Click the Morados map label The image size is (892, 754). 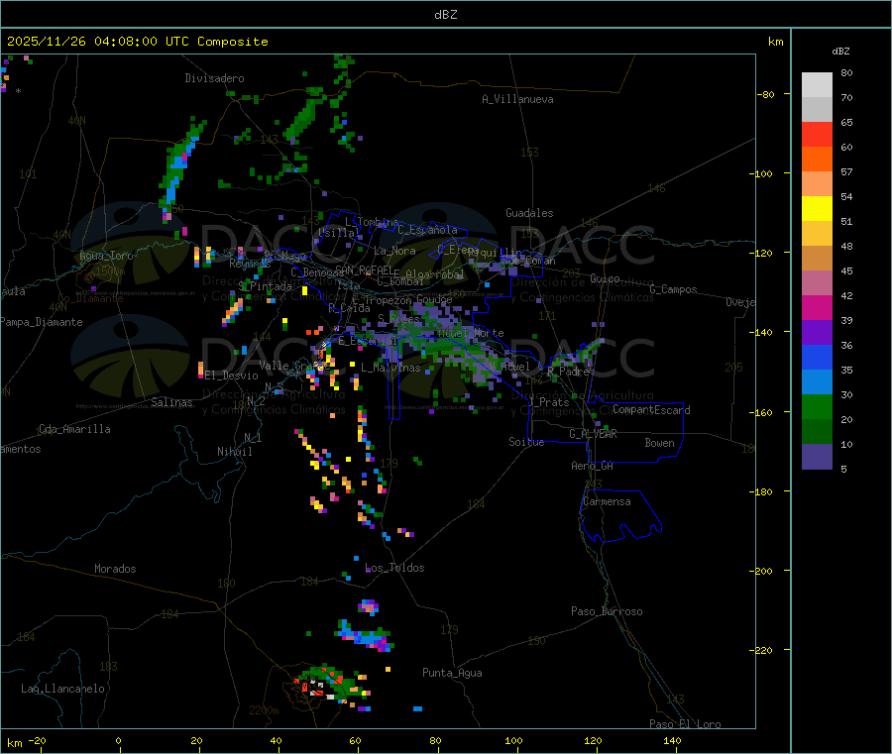pyautogui.click(x=115, y=569)
